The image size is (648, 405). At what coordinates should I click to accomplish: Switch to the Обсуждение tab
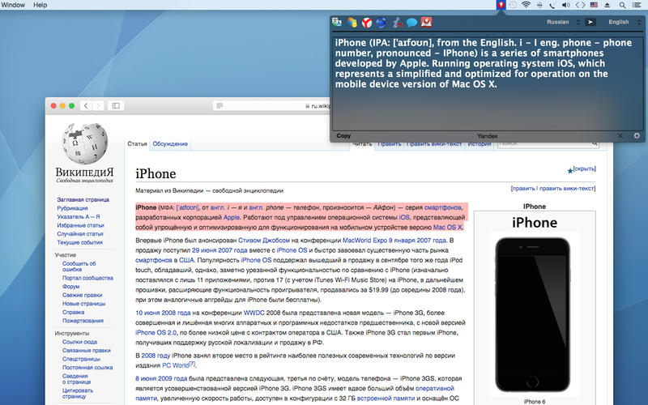170,144
